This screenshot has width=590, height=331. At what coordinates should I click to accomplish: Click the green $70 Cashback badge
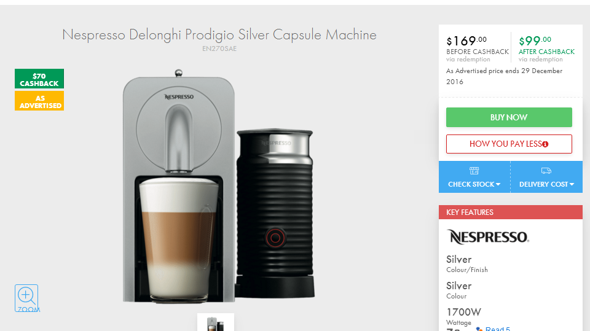coord(39,79)
